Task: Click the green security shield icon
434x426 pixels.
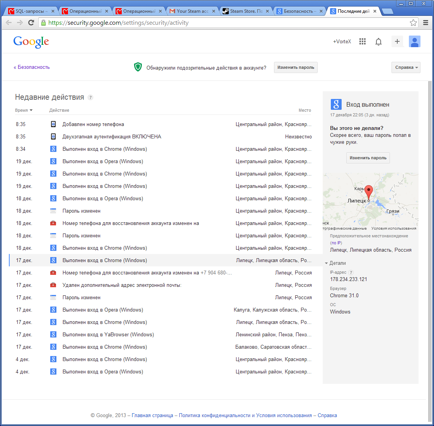Action: point(138,67)
